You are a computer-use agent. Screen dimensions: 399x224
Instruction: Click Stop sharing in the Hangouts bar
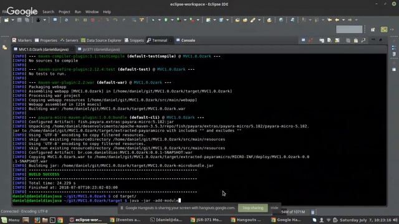click(x=253, y=208)
